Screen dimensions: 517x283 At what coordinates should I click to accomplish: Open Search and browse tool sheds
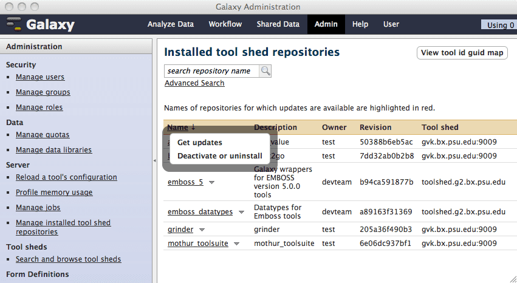(x=68, y=259)
